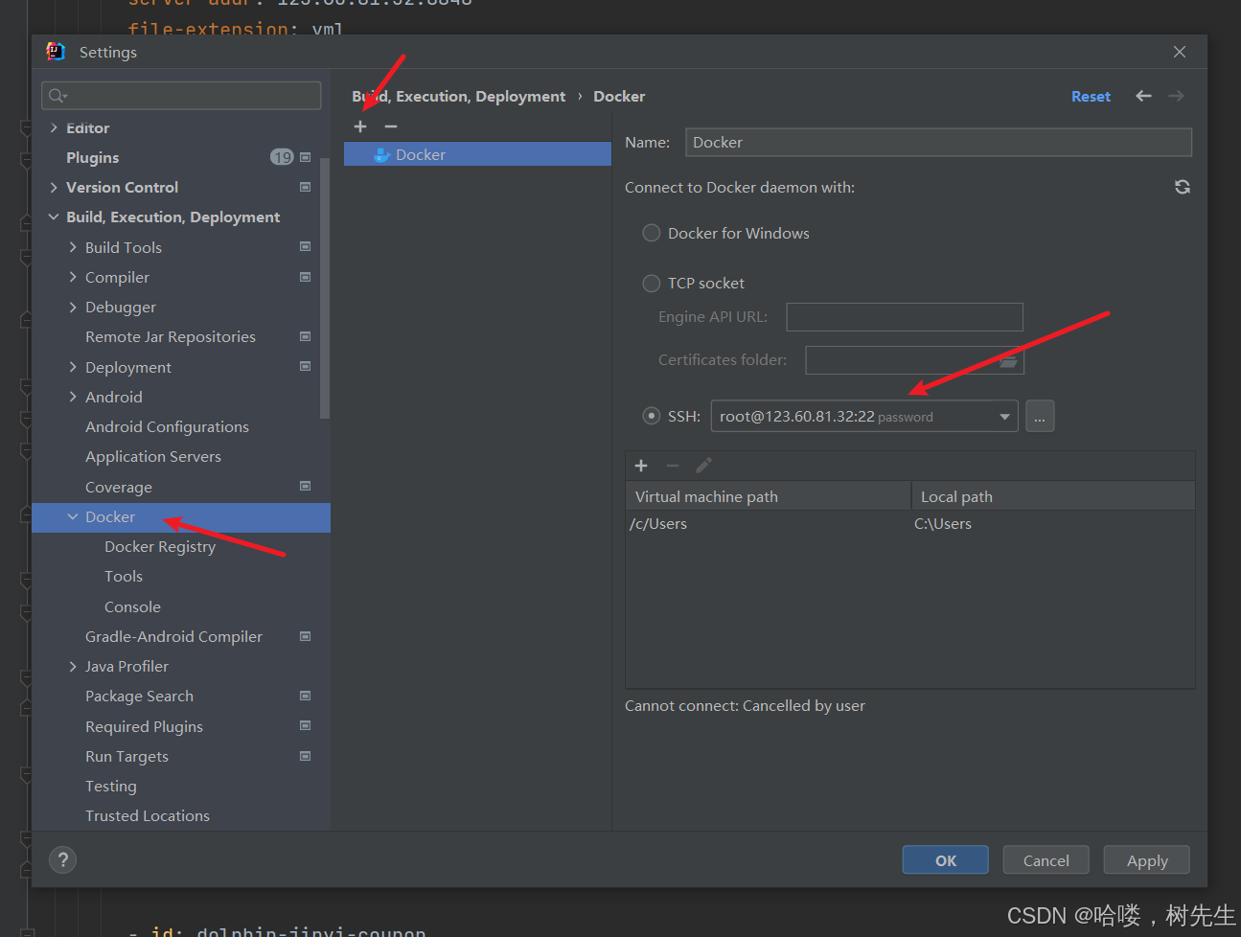The width and height of the screenshot is (1241, 937).
Task: Open Docker Tools settings
Action: tap(124, 576)
